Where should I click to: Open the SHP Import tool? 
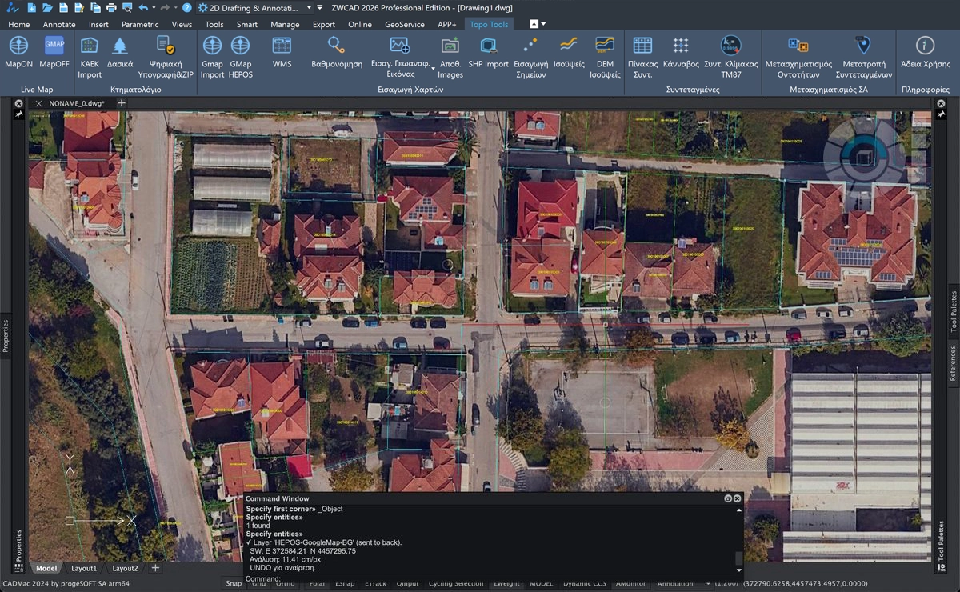tap(488, 52)
